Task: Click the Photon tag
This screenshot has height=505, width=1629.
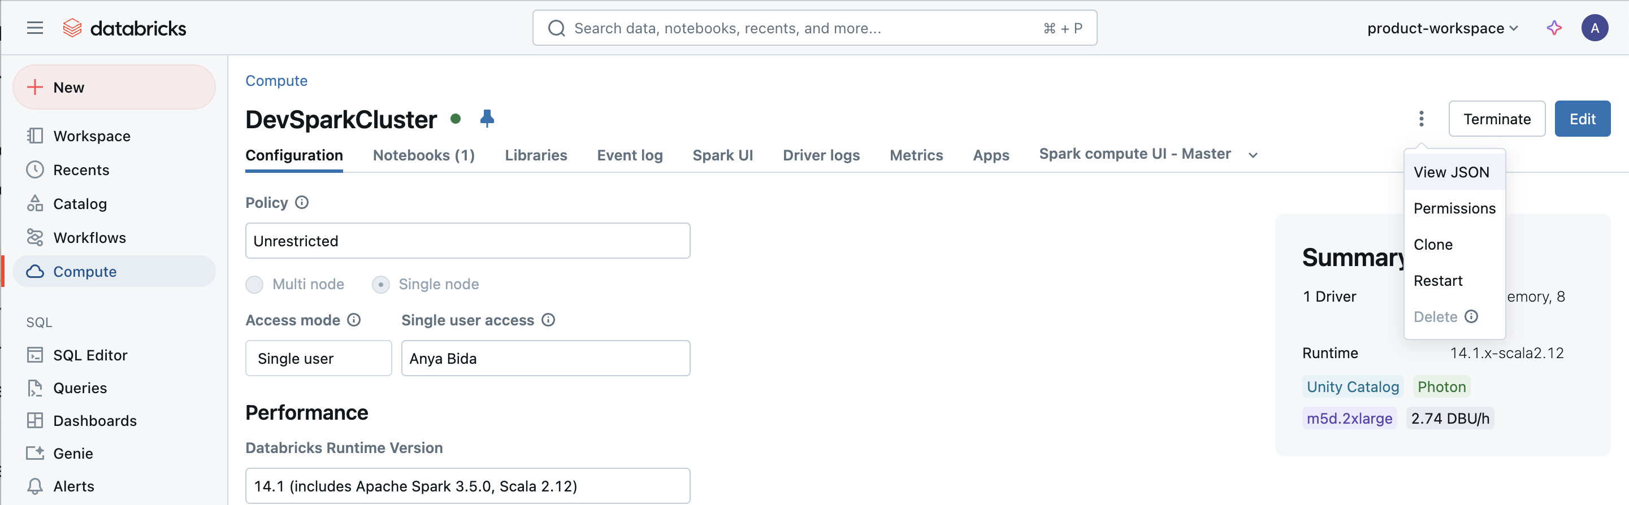Action: coord(1441,386)
